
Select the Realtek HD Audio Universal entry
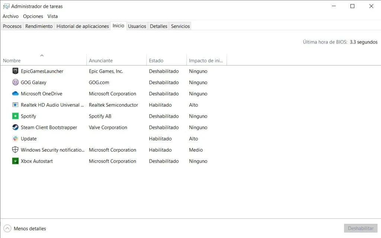pyautogui.click(x=52, y=105)
